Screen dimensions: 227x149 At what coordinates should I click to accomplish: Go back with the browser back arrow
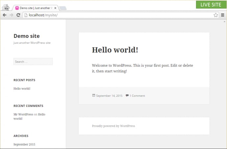5,15
